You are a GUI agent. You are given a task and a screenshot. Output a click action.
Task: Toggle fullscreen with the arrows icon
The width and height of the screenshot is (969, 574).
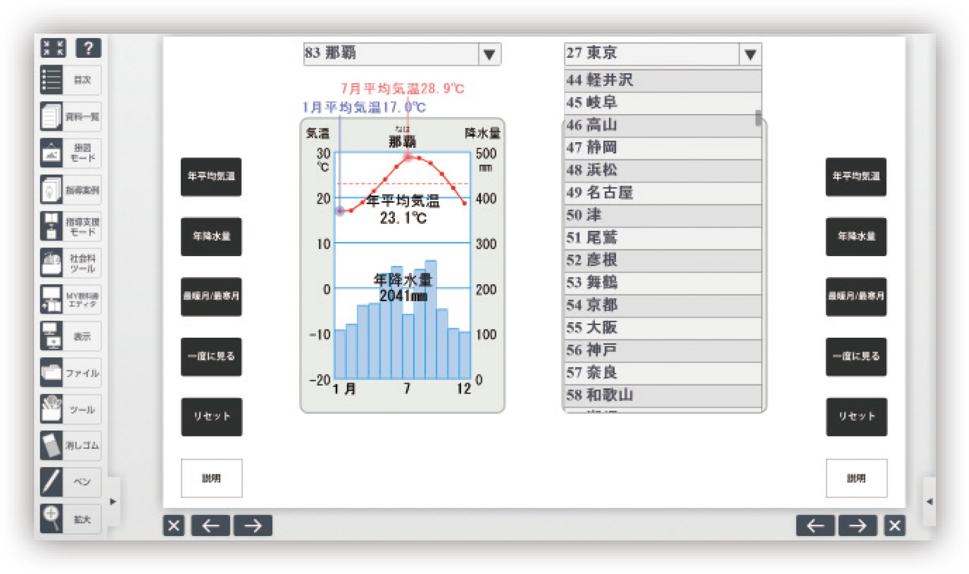pos(53,48)
